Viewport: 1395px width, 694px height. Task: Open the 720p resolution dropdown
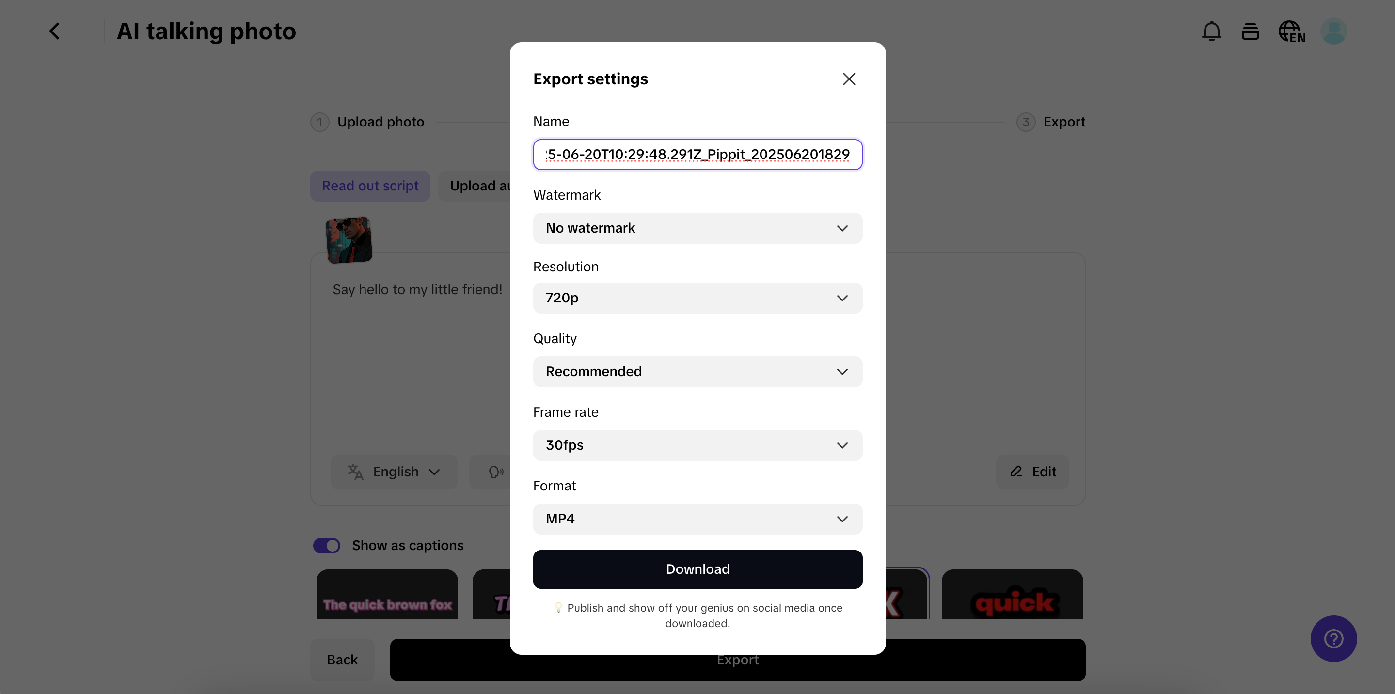[697, 297]
